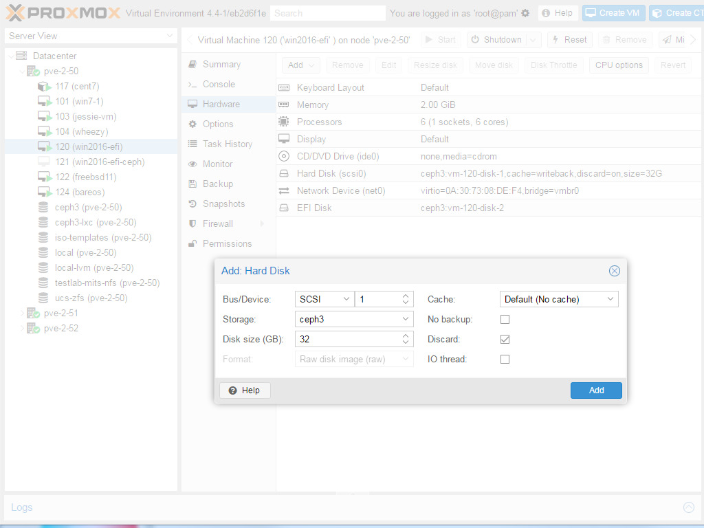Enable the IO thread checkbox
This screenshot has height=528, width=704.
pos(505,359)
